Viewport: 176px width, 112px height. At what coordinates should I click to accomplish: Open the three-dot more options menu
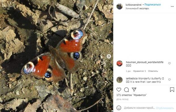click(172, 6)
